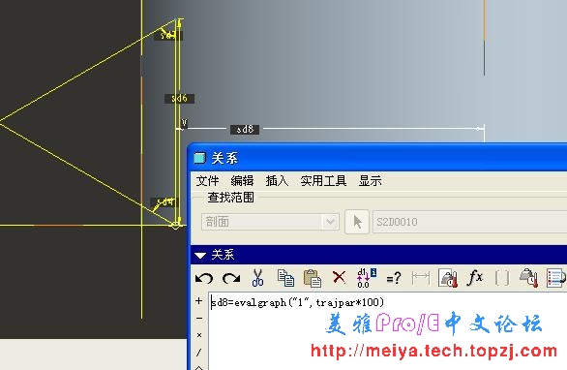This screenshot has height=370, width=567.
Task: Cut selected relation with scissors icon
Action: pos(257,278)
